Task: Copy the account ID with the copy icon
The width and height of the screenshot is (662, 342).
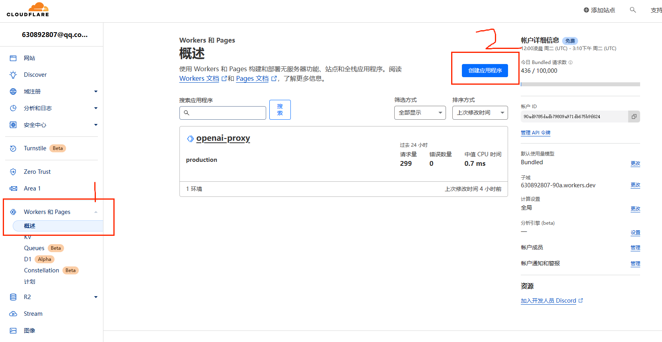Action: (634, 117)
